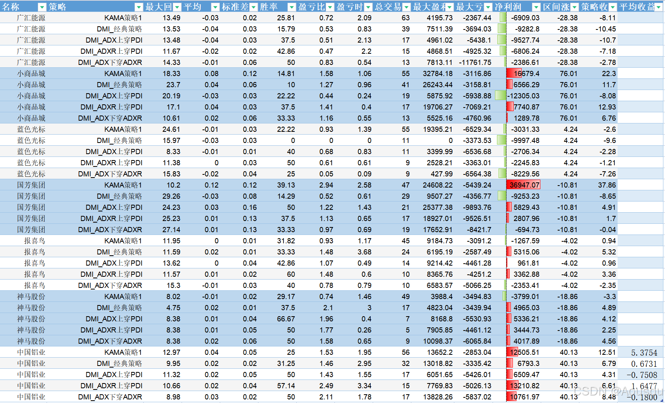This screenshot has width=665, height=403.
Task: Open the 标准差 column filter dropdown
Action: (253, 7)
